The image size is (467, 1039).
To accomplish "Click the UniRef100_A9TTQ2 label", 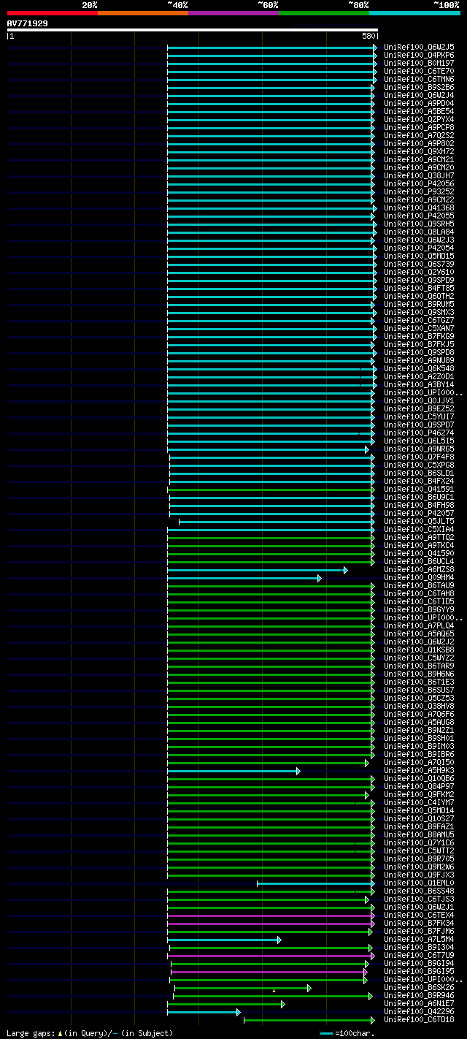I will [419, 538].
